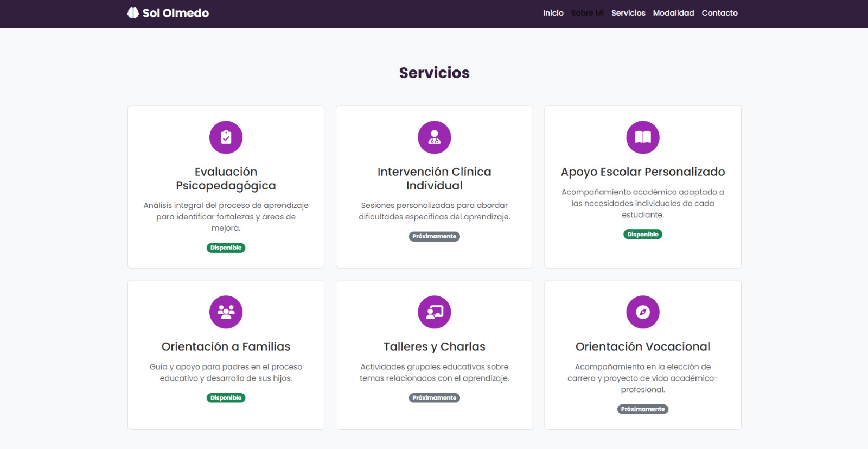Screen dimensions: 868x449
Task: Click the Intervención Clínica doctor icon
Action: click(x=434, y=137)
